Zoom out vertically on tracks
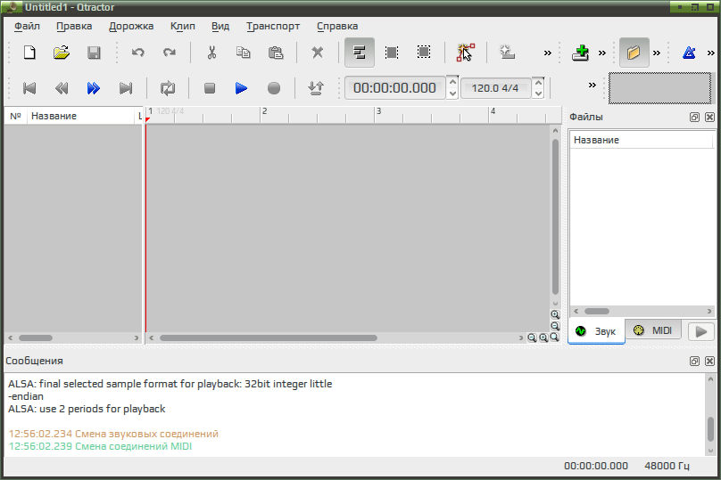This screenshot has width=721, height=480. click(x=555, y=326)
